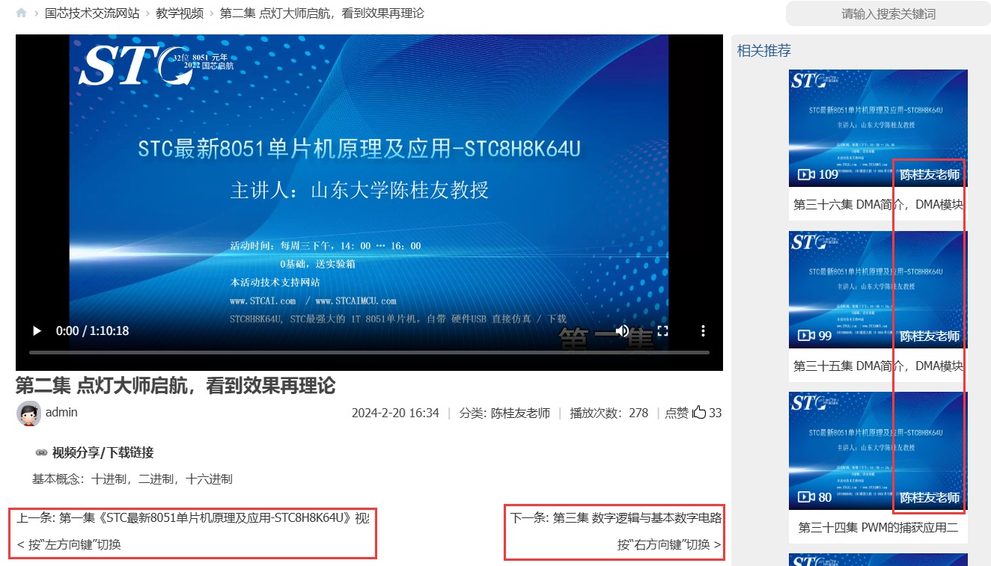The width and height of the screenshot is (991, 566).
Task: Open the admin author link
Action: 61,412
